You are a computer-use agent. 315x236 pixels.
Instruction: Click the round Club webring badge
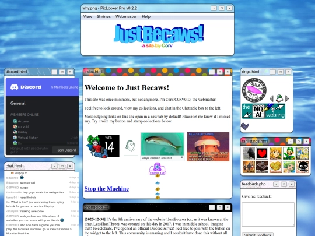click(254, 90)
